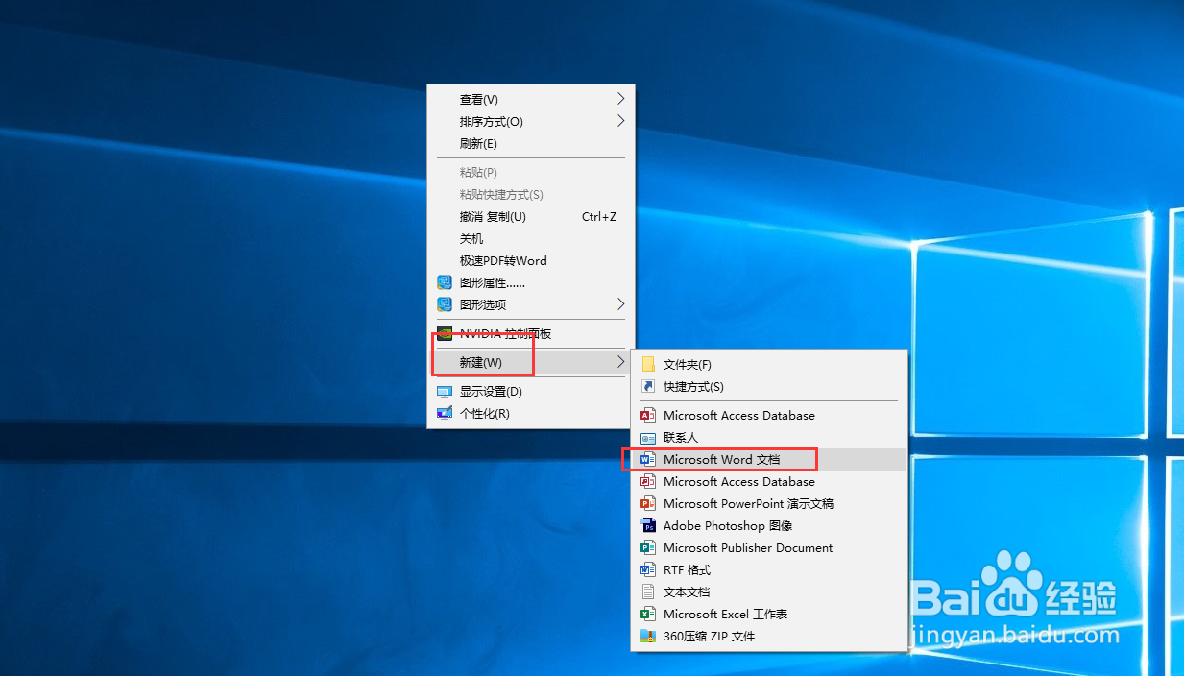1184x676 pixels.
Task: Click the Word icon for Microsoft Word 文档
Action: coord(648,460)
